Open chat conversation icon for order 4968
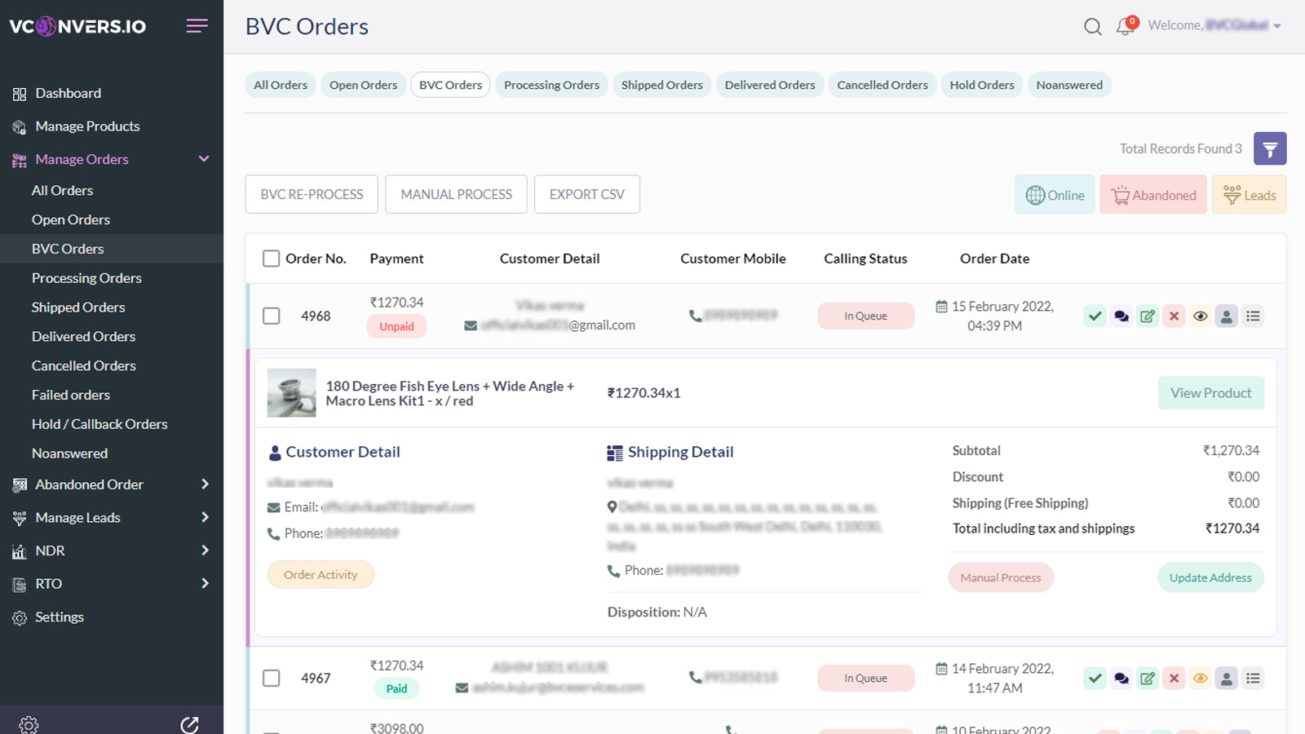The height and width of the screenshot is (734, 1305). pos(1121,316)
